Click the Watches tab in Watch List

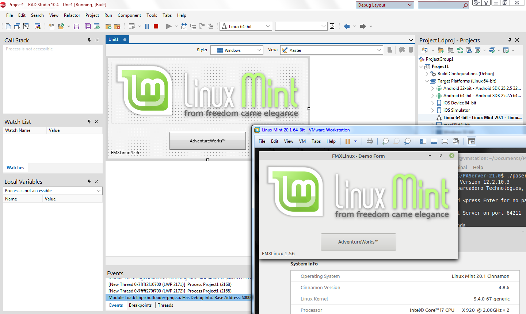pyautogui.click(x=15, y=168)
